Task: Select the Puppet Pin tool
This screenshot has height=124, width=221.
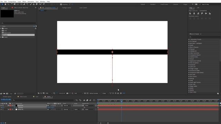Action: (x=44, y=4)
